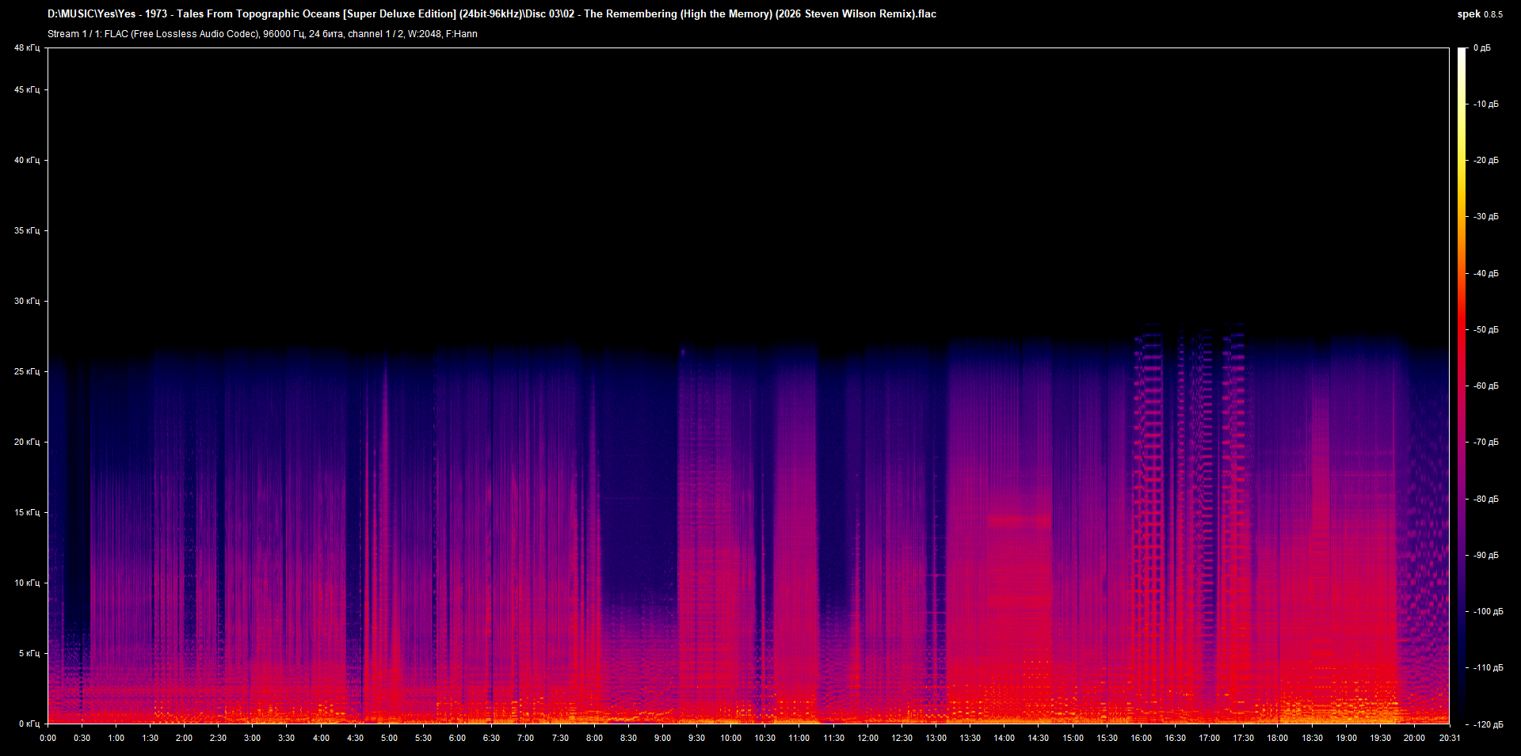Image resolution: width=1521 pixels, height=756 pixels.
Task: Click the 20:31 end time label
Action: click(x=1449, y=739)
